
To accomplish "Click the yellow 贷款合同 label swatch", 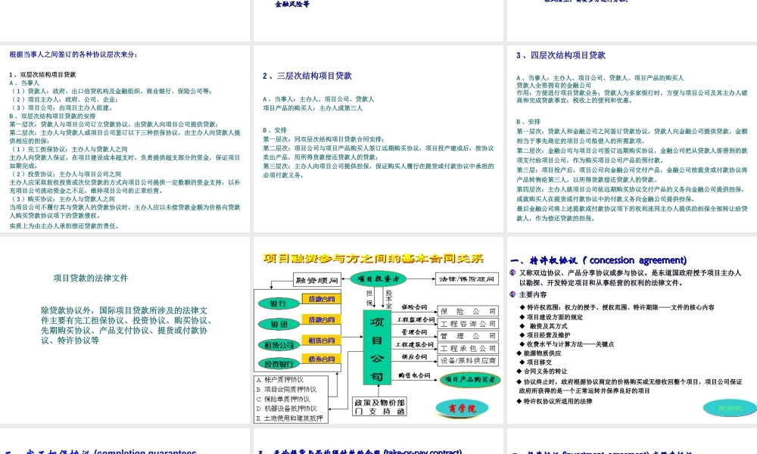I will click(x=321, y=299).
